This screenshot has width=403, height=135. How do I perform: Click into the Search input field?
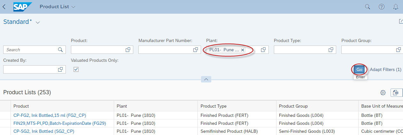tap(31, 50)
